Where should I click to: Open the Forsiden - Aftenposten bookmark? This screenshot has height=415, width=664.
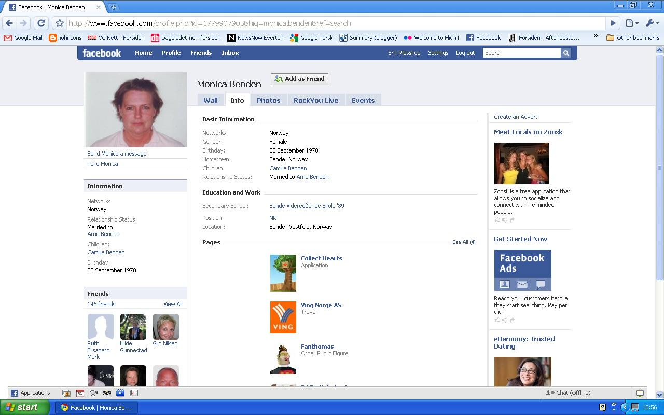point(544,38)
